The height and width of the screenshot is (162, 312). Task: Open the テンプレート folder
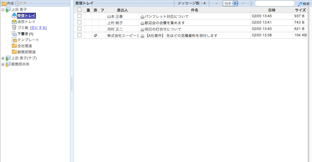click(28, 40)
